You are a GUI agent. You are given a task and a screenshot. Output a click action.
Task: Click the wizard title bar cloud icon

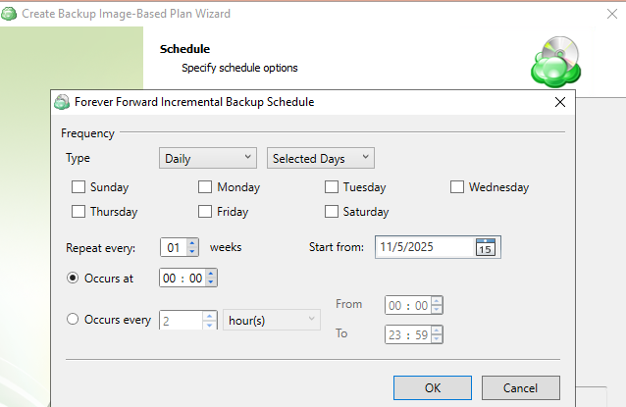tap(10, 12)
